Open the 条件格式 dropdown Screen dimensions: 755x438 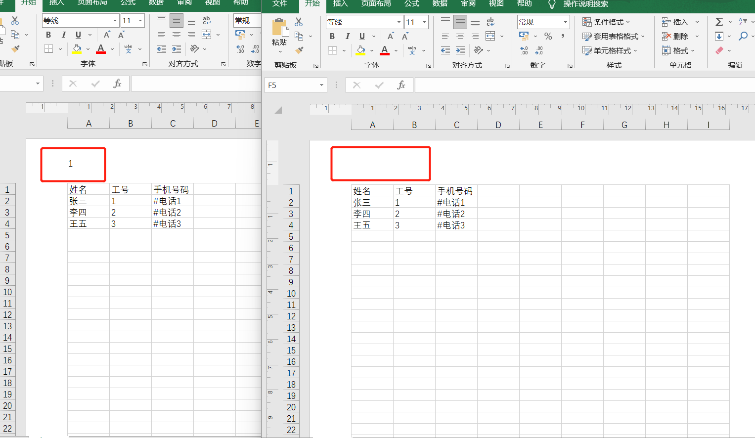pyautogui.click(x=606, y=22)
